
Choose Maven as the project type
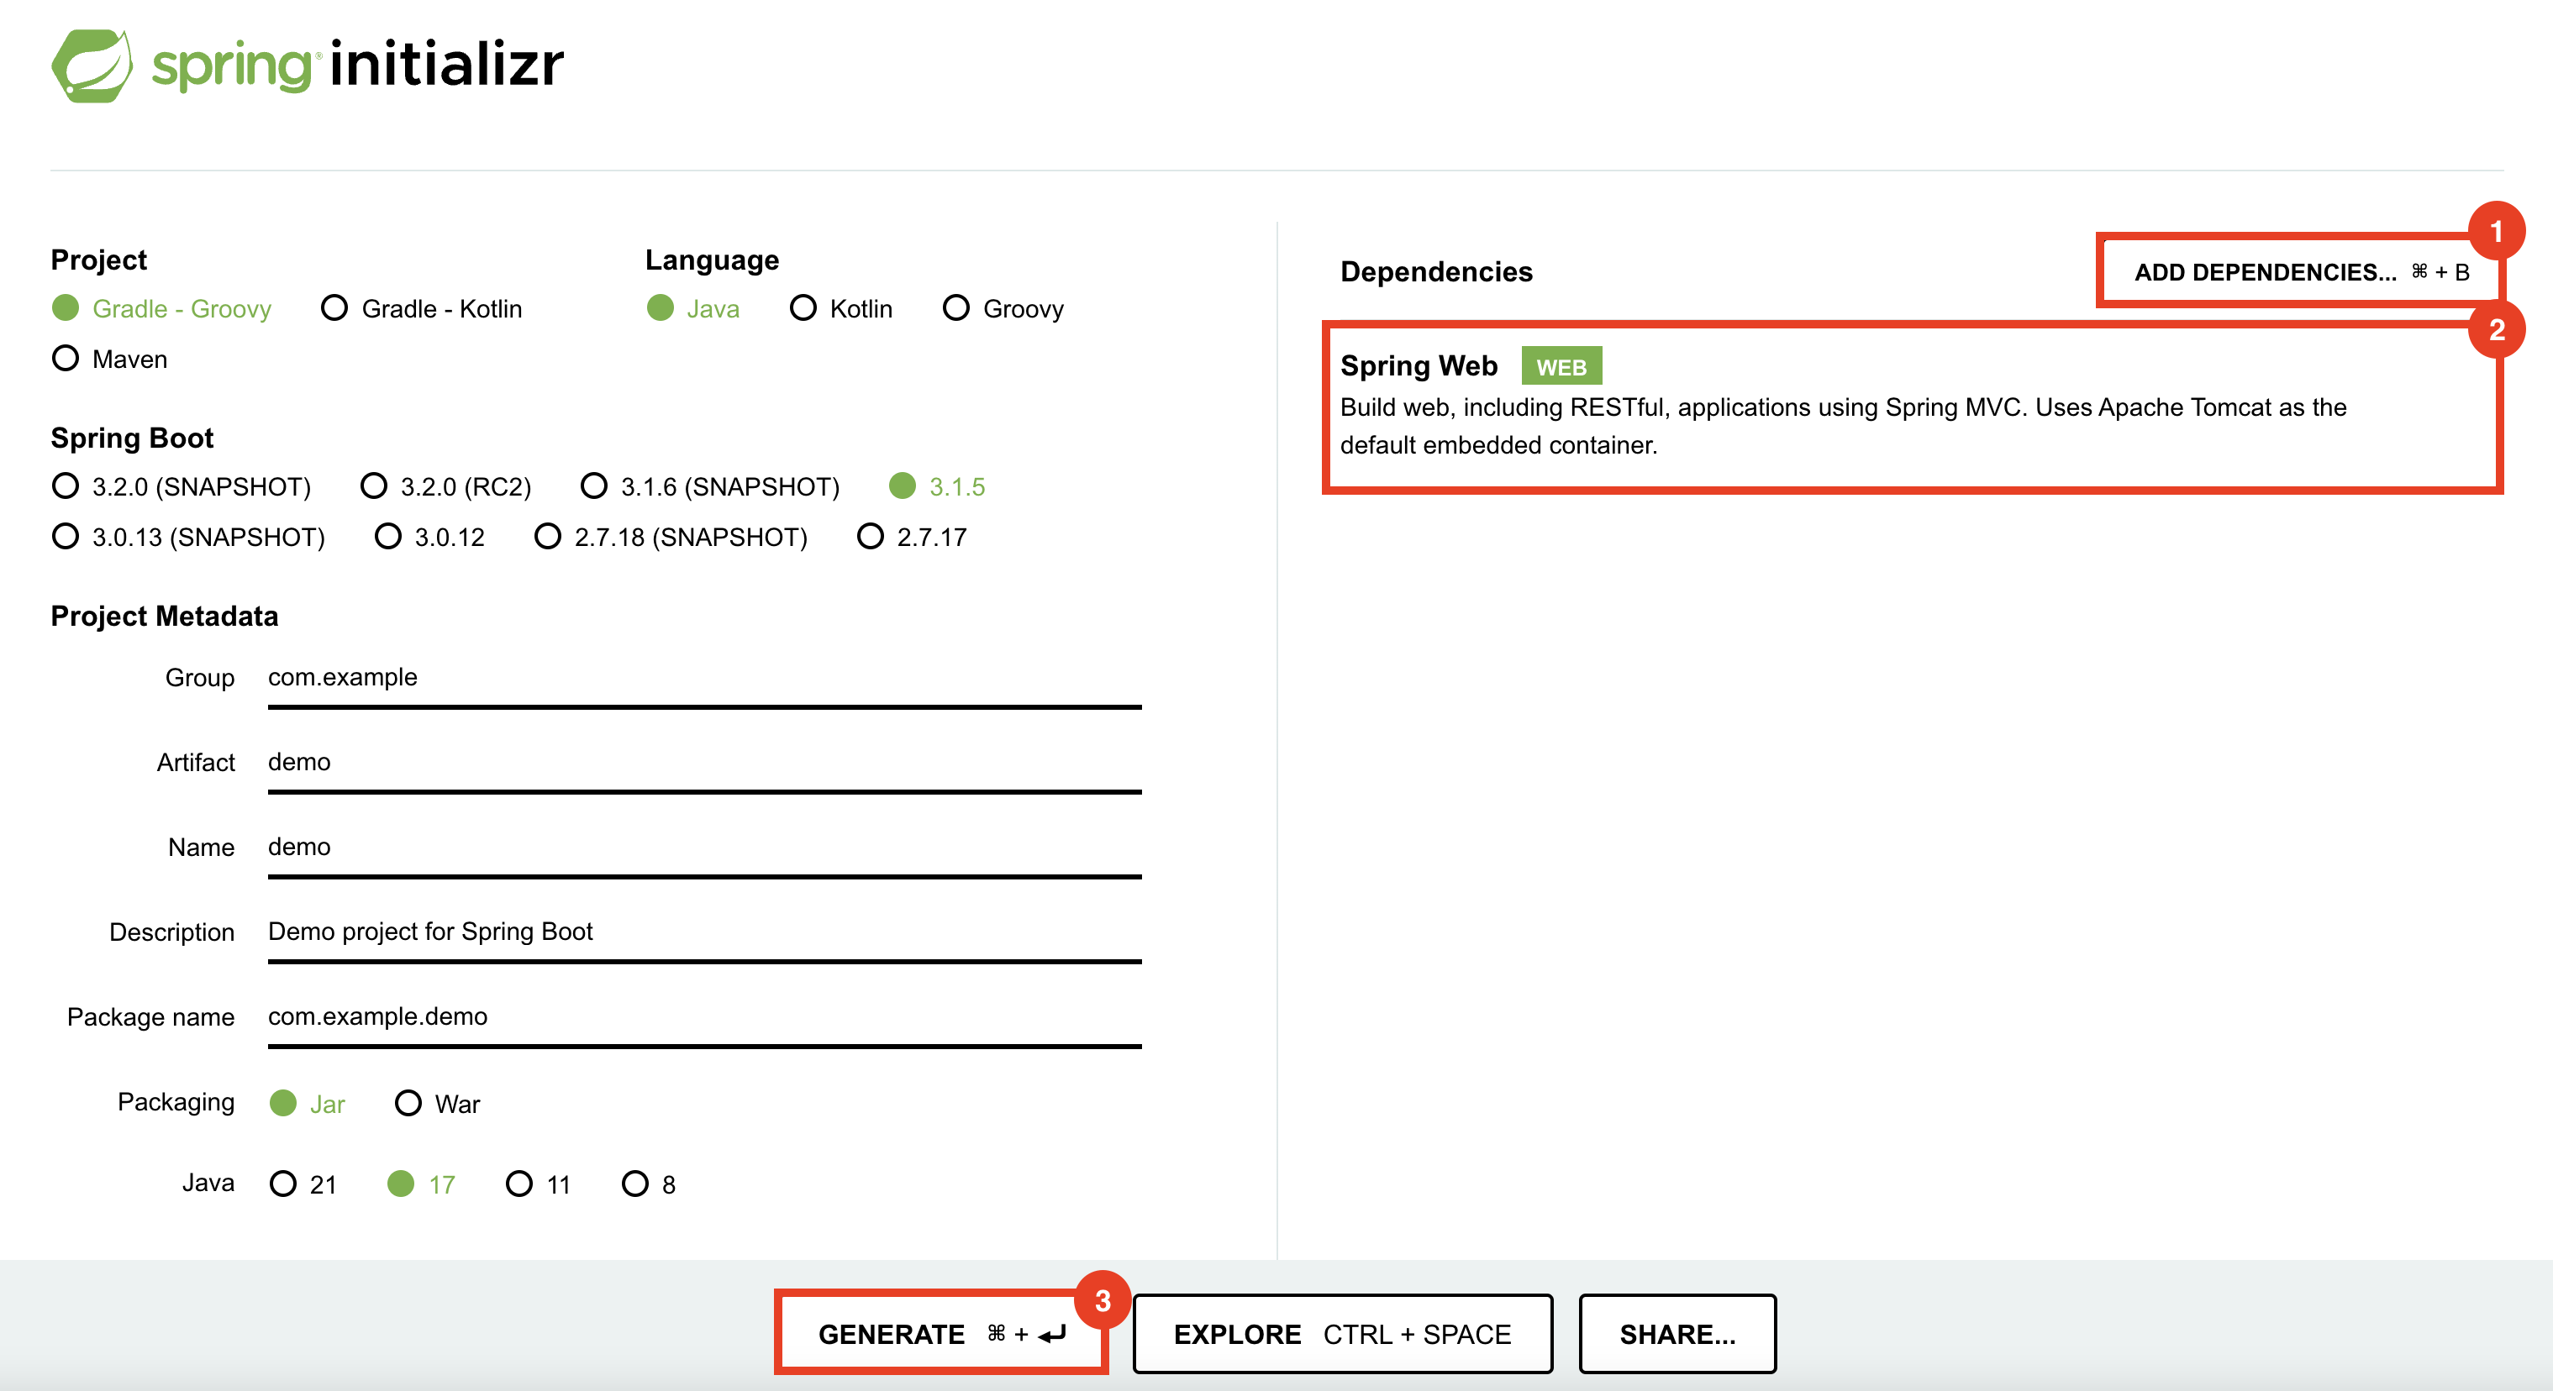pyautogui.click(x=66, y=359)
